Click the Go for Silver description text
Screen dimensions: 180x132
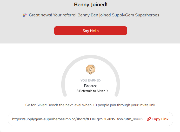91,105
